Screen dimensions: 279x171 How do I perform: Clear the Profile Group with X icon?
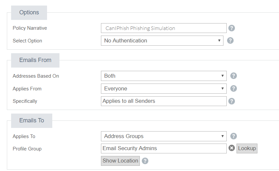point(232,148)
